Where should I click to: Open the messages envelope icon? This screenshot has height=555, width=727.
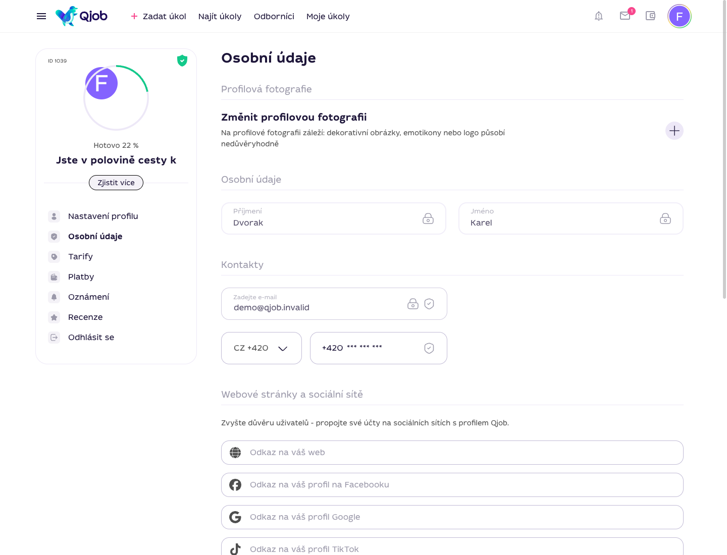tap(626, 16)
